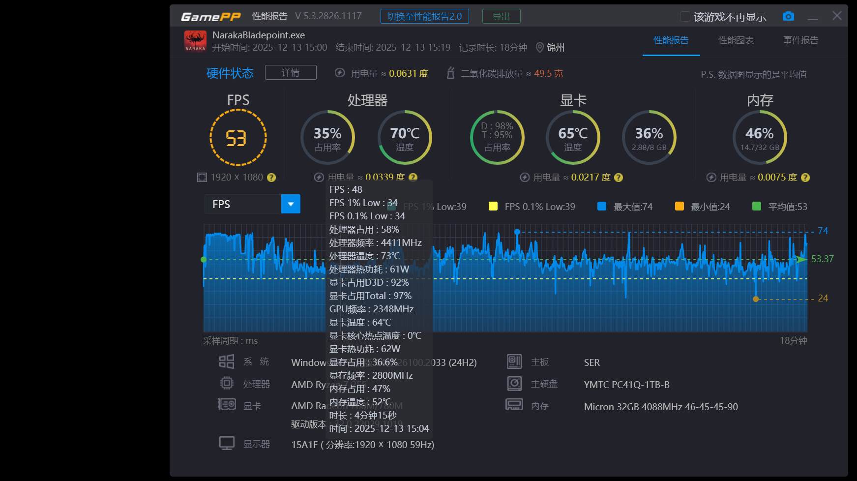
Task: Click 切换至性能报告2.0 button
Action: 425,16
